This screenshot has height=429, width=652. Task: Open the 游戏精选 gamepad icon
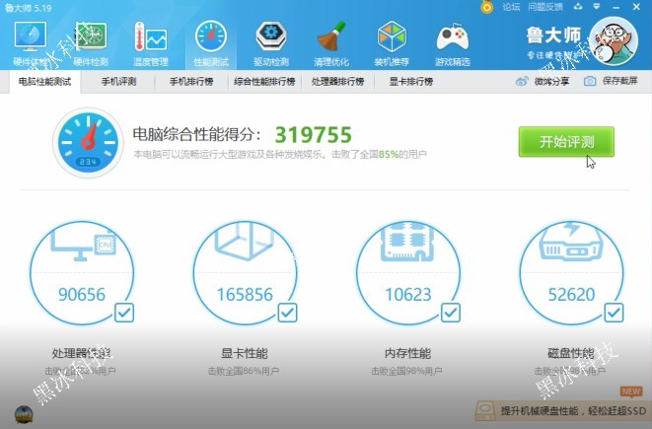[453, 41]
